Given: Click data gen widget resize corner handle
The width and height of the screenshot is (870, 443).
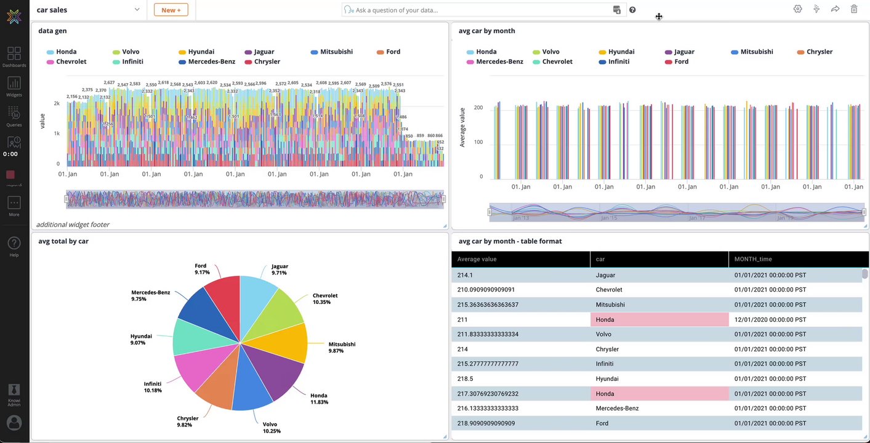Looking at the screenshot, I should coord(445,226).
